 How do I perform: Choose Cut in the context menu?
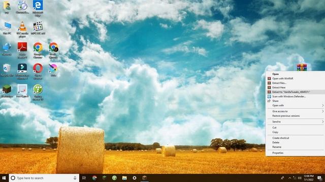(x=296, y=127)
